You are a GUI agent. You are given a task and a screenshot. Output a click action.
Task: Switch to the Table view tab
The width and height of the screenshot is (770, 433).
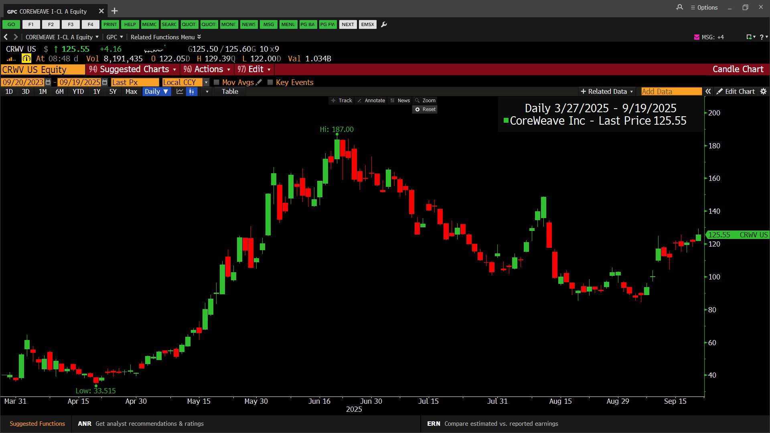(x=230, y=91)
